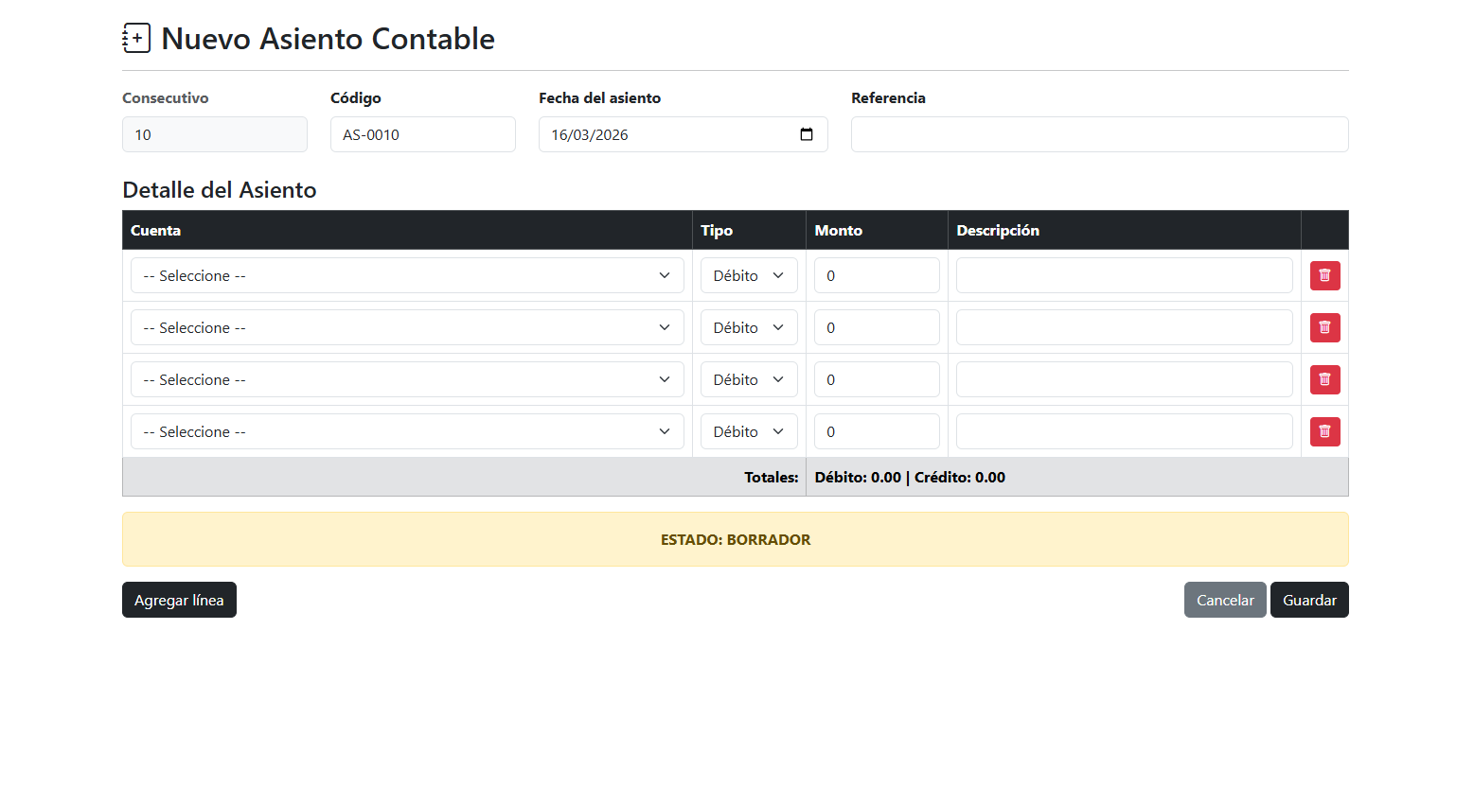Open the calendar picker in Fecha del asiento
The height and width of the screenshot is (787, 1474).
click(807, 134)
